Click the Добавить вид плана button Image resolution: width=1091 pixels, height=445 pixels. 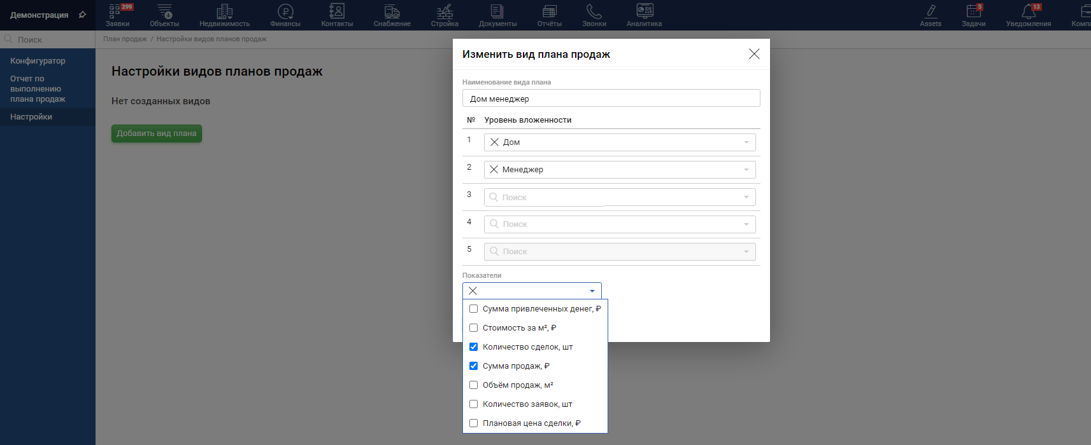tap(157, 133)
